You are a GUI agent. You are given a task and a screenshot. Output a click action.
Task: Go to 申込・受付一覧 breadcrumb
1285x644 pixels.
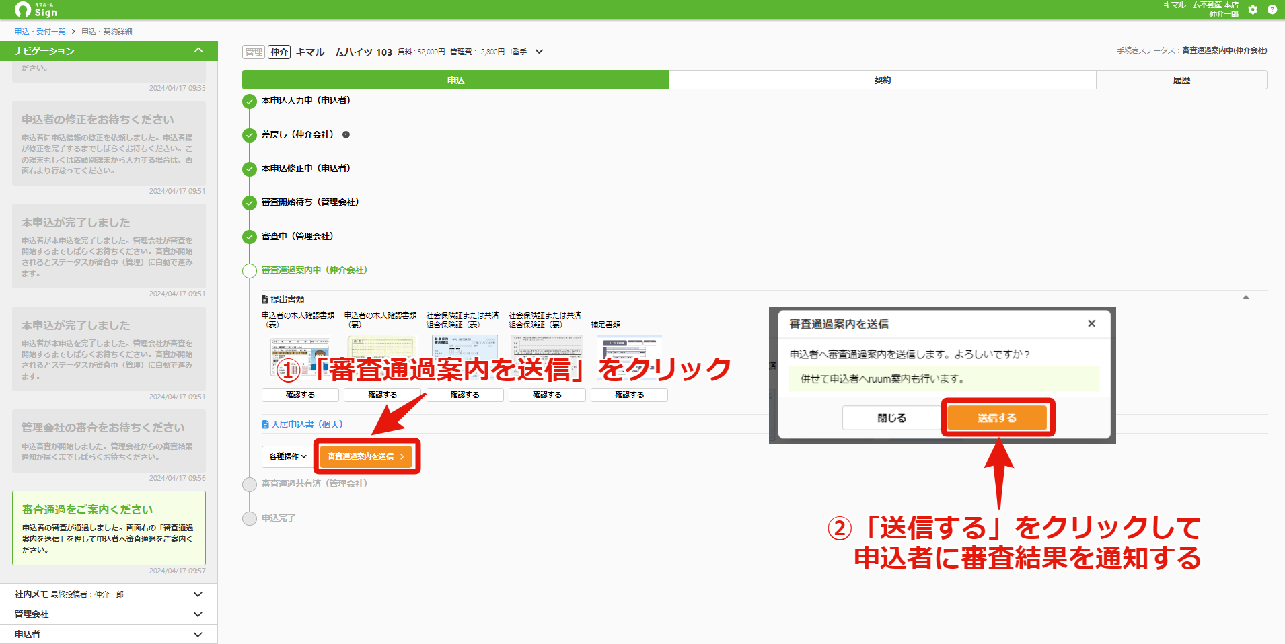pyautogui.click(x=40, y=32)
